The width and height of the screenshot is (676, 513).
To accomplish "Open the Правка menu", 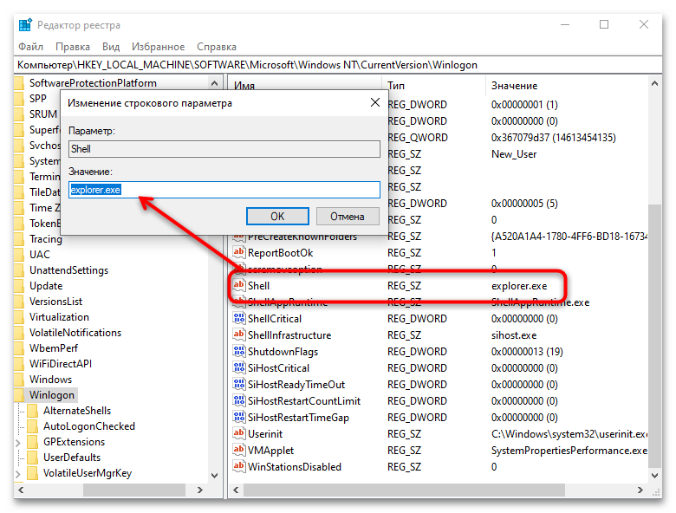I will pos(73,47).
